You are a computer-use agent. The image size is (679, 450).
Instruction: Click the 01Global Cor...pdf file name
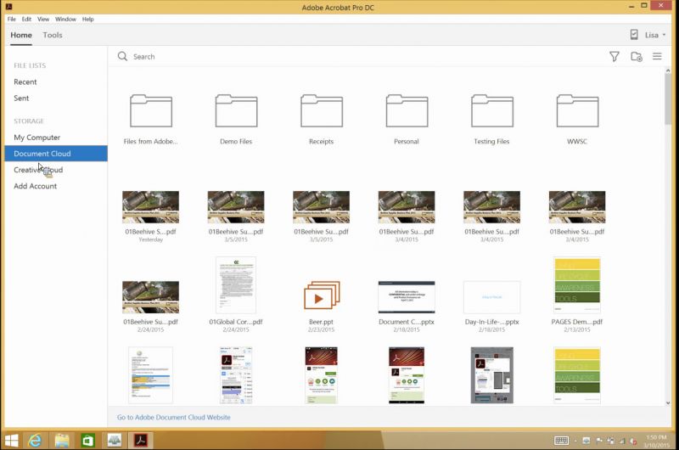pyautogui.click(x=236, y=322)
